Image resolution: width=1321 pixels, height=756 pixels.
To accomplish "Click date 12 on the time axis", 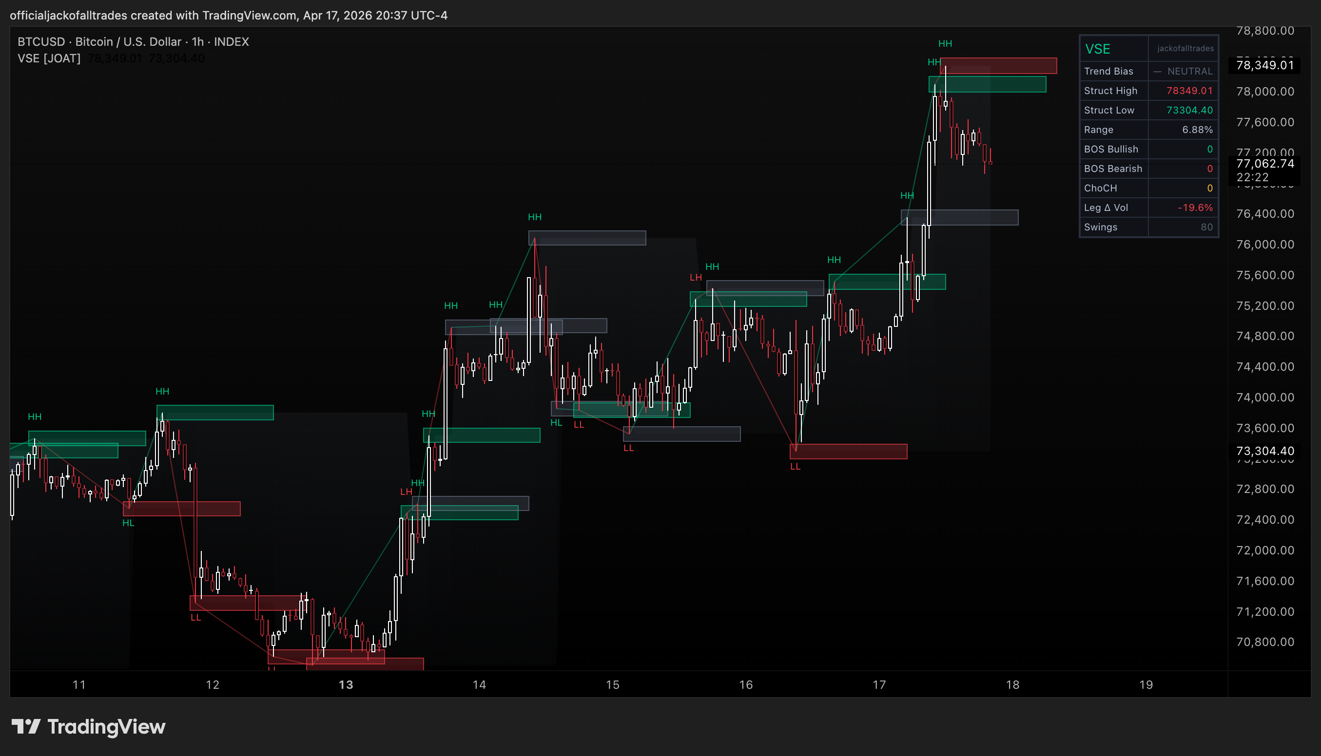I will tap(213, 684).
